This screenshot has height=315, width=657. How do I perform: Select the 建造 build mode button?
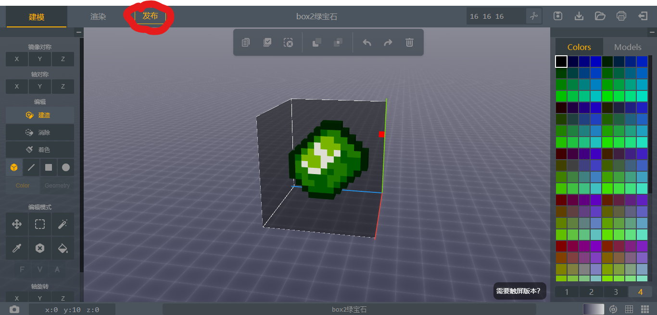(x=40, y=115)
